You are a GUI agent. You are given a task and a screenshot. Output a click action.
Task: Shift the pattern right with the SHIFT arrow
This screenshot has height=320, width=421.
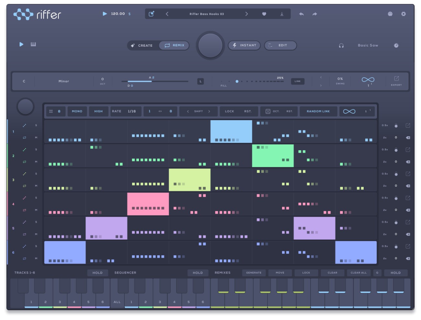click(x=209, y=111)
